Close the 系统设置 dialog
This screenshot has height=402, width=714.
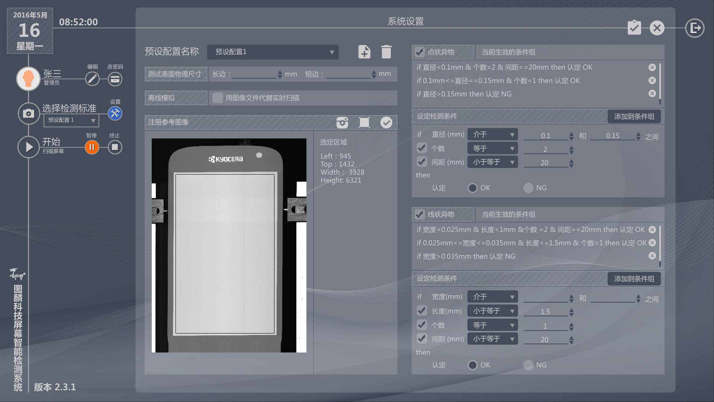coord(657,28)
